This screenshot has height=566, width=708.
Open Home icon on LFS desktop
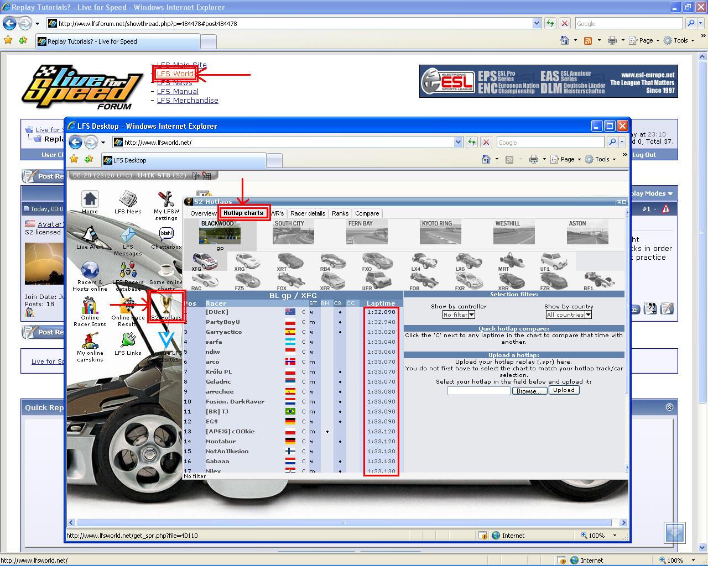[90, 202]
